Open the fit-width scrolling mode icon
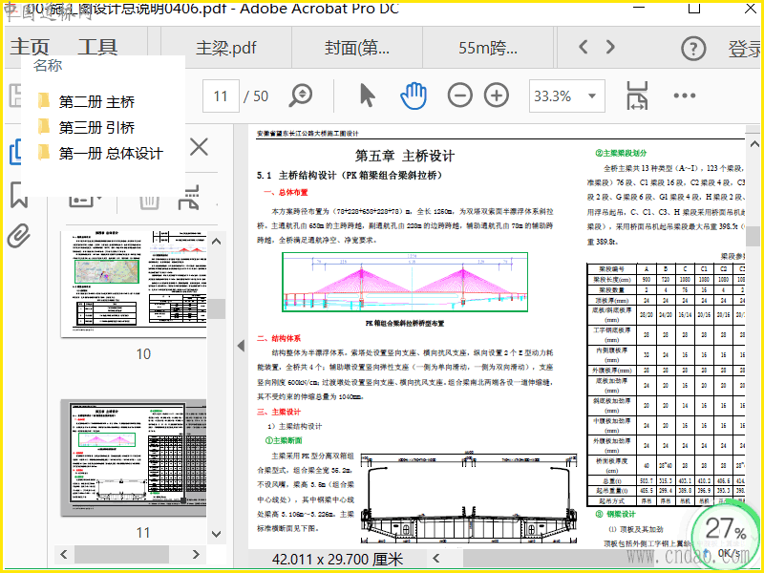This screenshot has width=764, height=573. click(637, 95)
